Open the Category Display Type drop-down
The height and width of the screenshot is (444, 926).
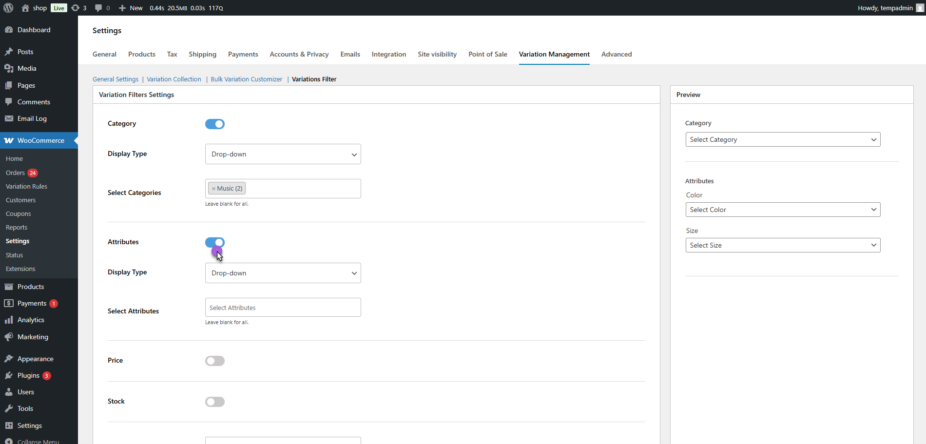[283, 154]
